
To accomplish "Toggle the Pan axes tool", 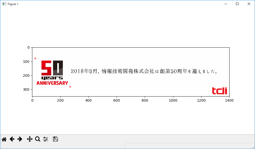I will 30,139.
